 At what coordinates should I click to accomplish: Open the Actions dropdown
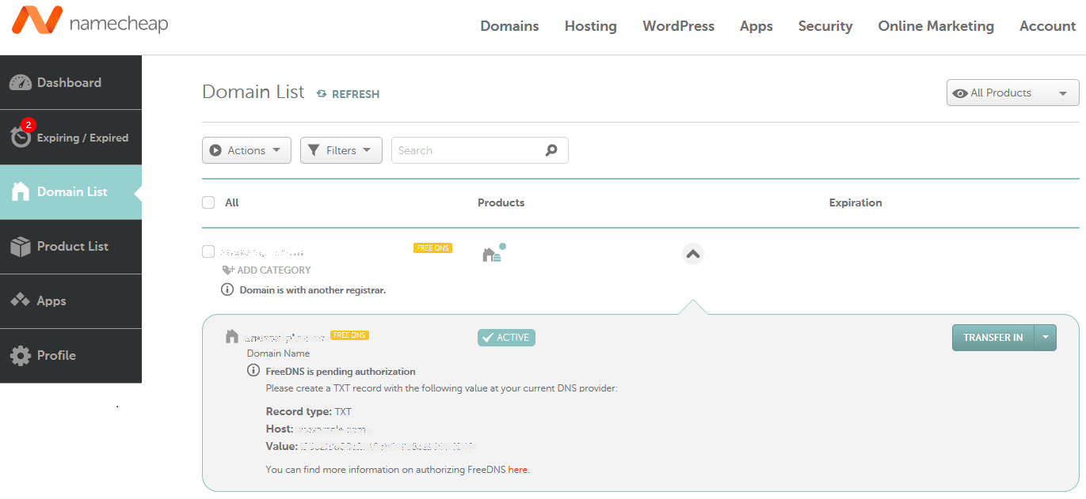[246, 150]
